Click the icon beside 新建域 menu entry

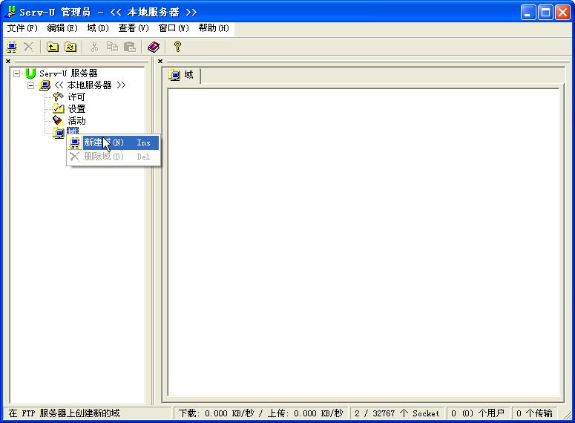(75, 142)
